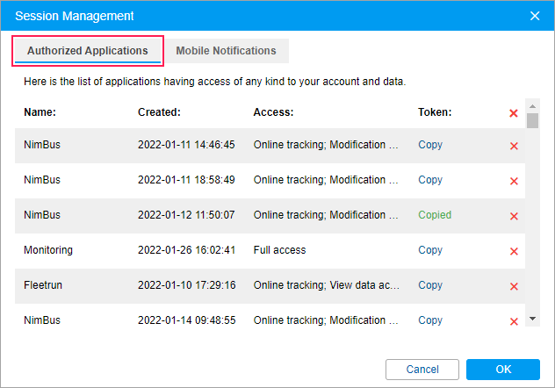Select the Authorized Applications tab
The height and width of the screenshot is (388, 555).
point(87,51)
